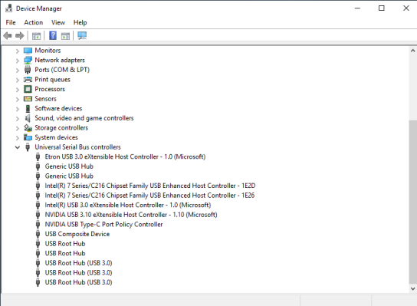Expand the Processors category
417x306 pixels.
point(18,90)
